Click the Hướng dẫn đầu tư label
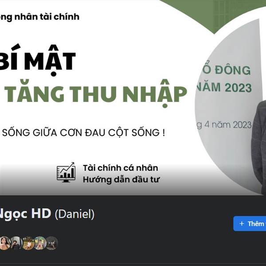Screen dimensions: 266x266 click(121, 180)
